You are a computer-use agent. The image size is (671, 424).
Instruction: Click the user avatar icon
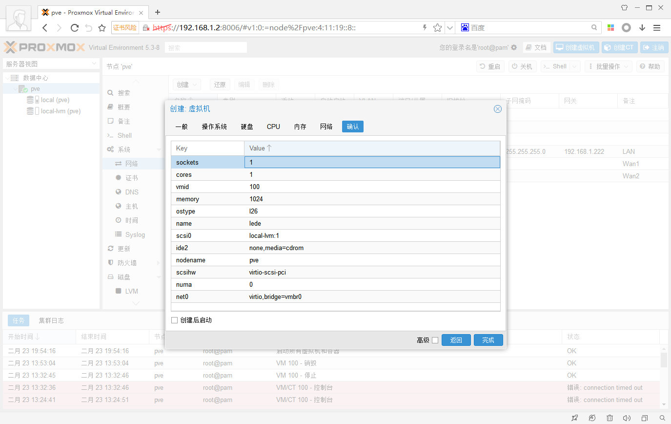point(20,20)
